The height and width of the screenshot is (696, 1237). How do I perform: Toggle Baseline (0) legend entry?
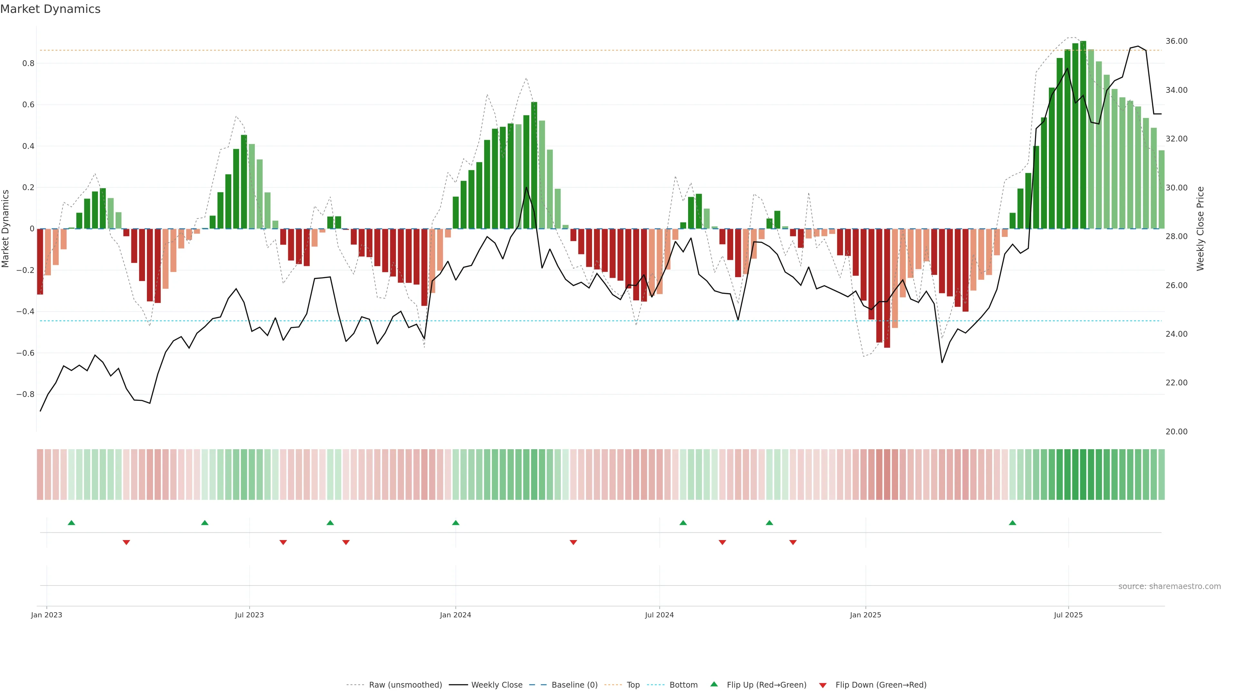click(574, 685)
